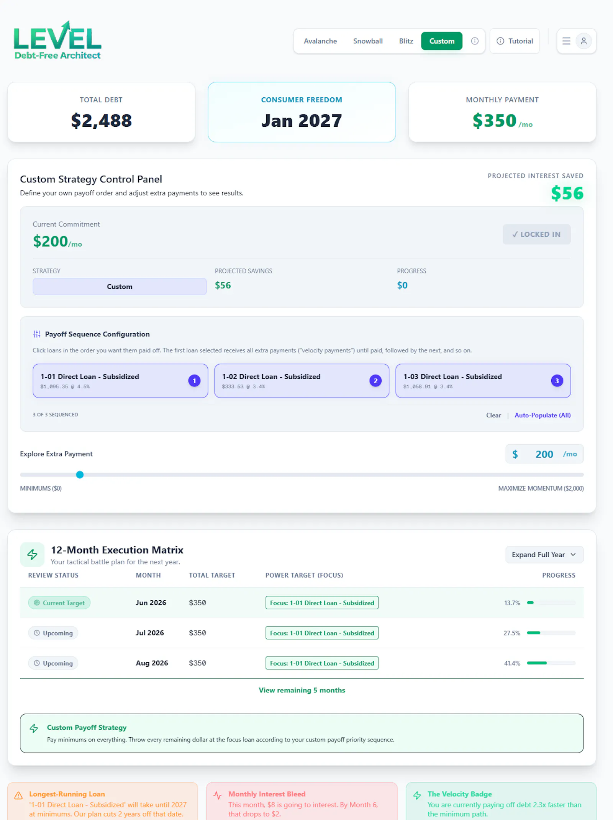Click the Focus tag in Jul 2026 row
Image resolution: width=613 pixels, height=820 pixels.
pos(322,633)
